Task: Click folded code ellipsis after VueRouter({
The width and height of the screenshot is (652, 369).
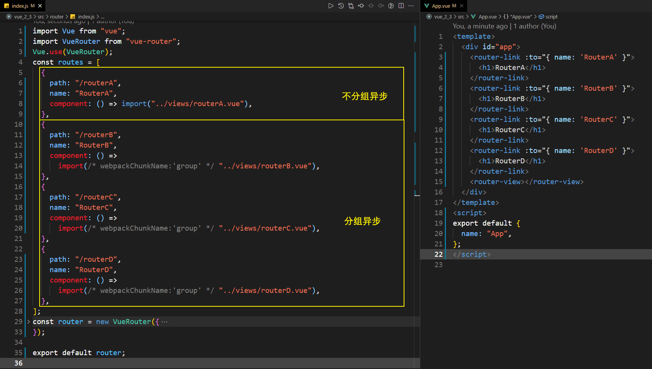Action: coord(165,321)
